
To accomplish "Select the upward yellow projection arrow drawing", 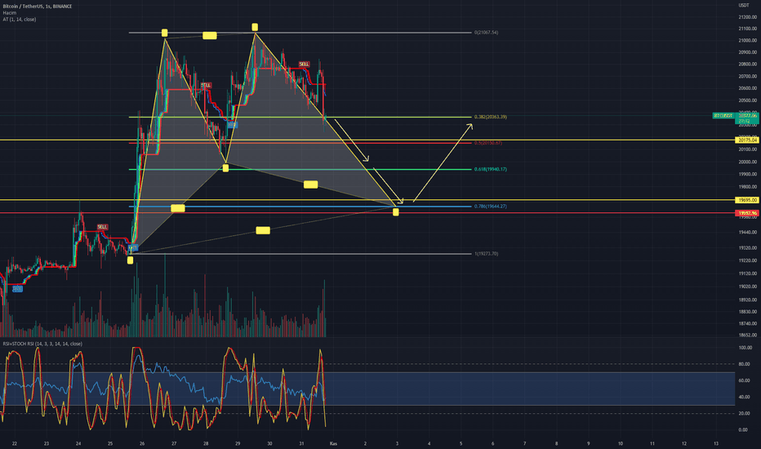I will click(x=443, y=162).
